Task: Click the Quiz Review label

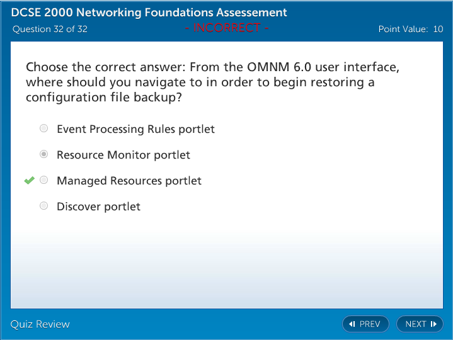Action: (x=40, y=324)
